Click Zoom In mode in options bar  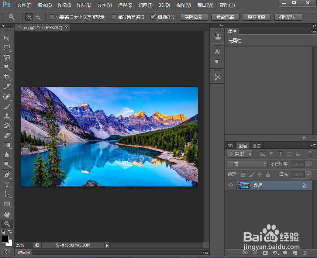point(29,17)
